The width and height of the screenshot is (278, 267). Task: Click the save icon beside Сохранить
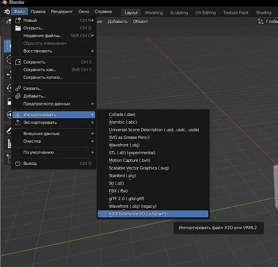coord(18,62)
